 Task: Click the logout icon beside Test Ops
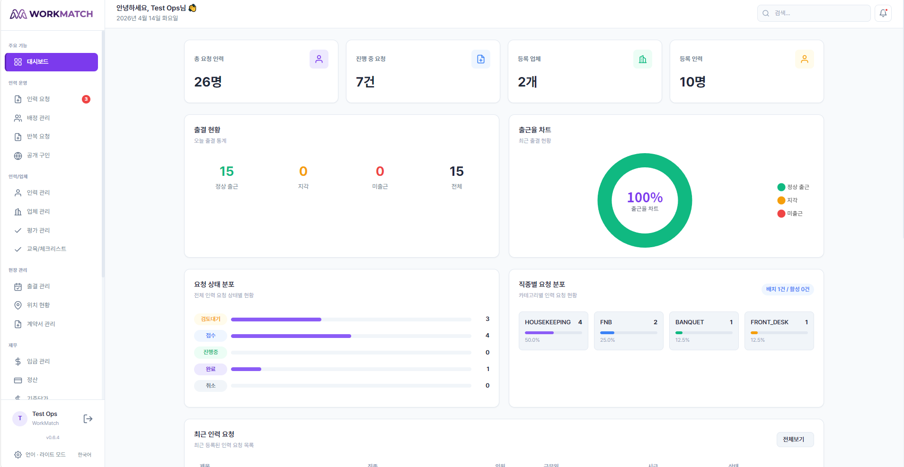(x=88, y=418)
